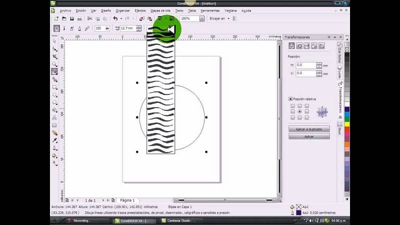Select the Ellipse tool
This screenshot has height=225, width=400.
(x=54, y=95)
